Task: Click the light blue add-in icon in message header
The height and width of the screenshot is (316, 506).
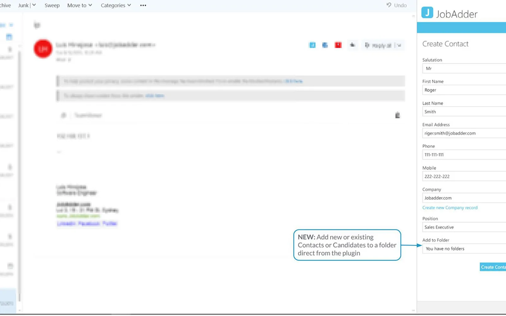Action: click(312, 45)
